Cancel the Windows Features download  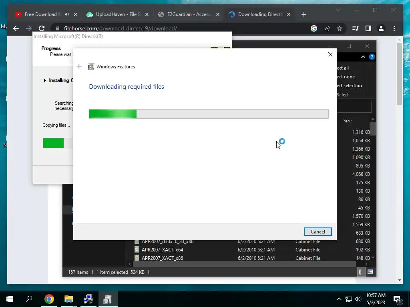tap(318, 231)
